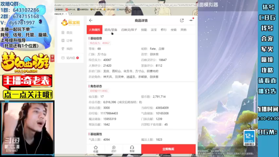Open 订单 in the sidebar
This screenshot has width=279, height=157.
point(69,40)
